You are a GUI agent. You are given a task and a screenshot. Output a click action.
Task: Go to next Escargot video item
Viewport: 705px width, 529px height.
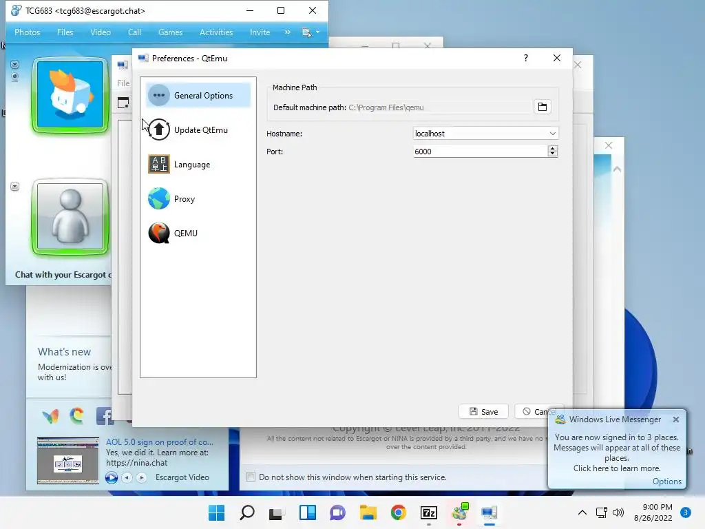141,477
